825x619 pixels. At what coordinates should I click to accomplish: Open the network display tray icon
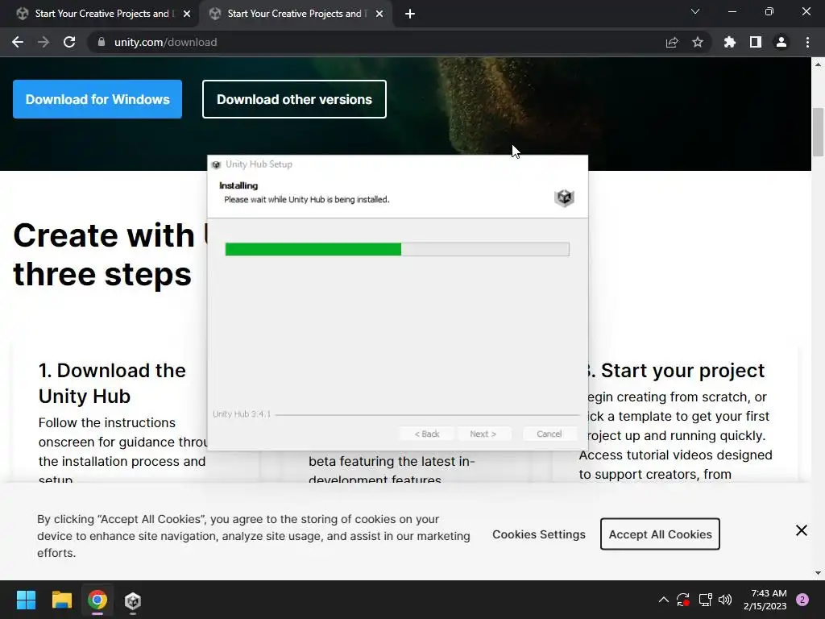tap(705, 600)
